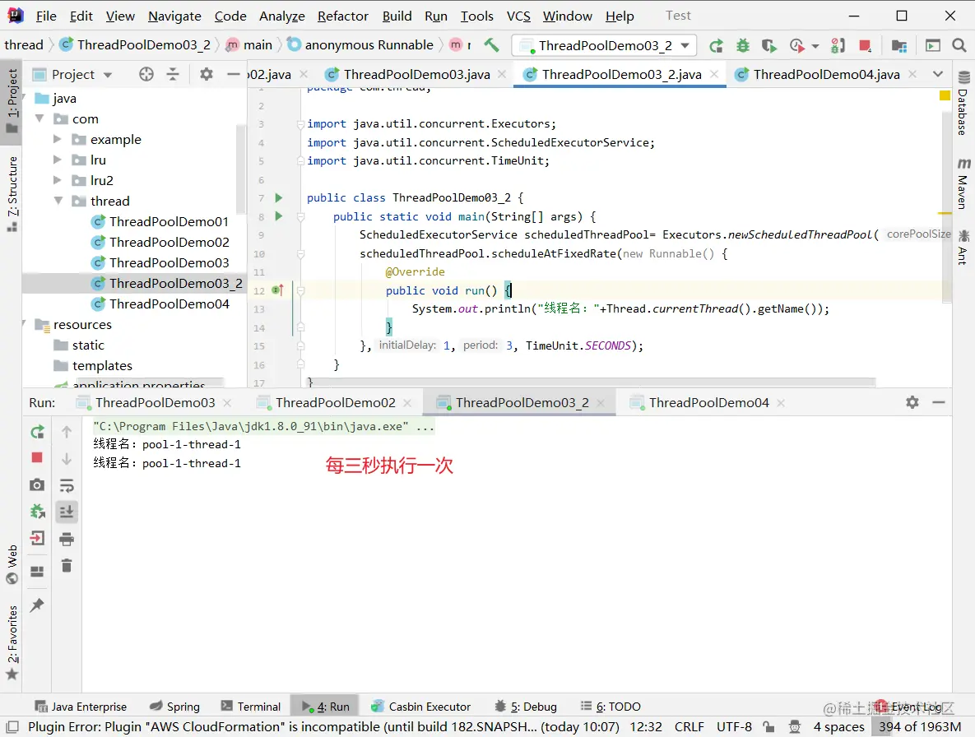Click CRLF line separator in status bar
This screenshot has width=975, height=737.
(x=689, y=726)
